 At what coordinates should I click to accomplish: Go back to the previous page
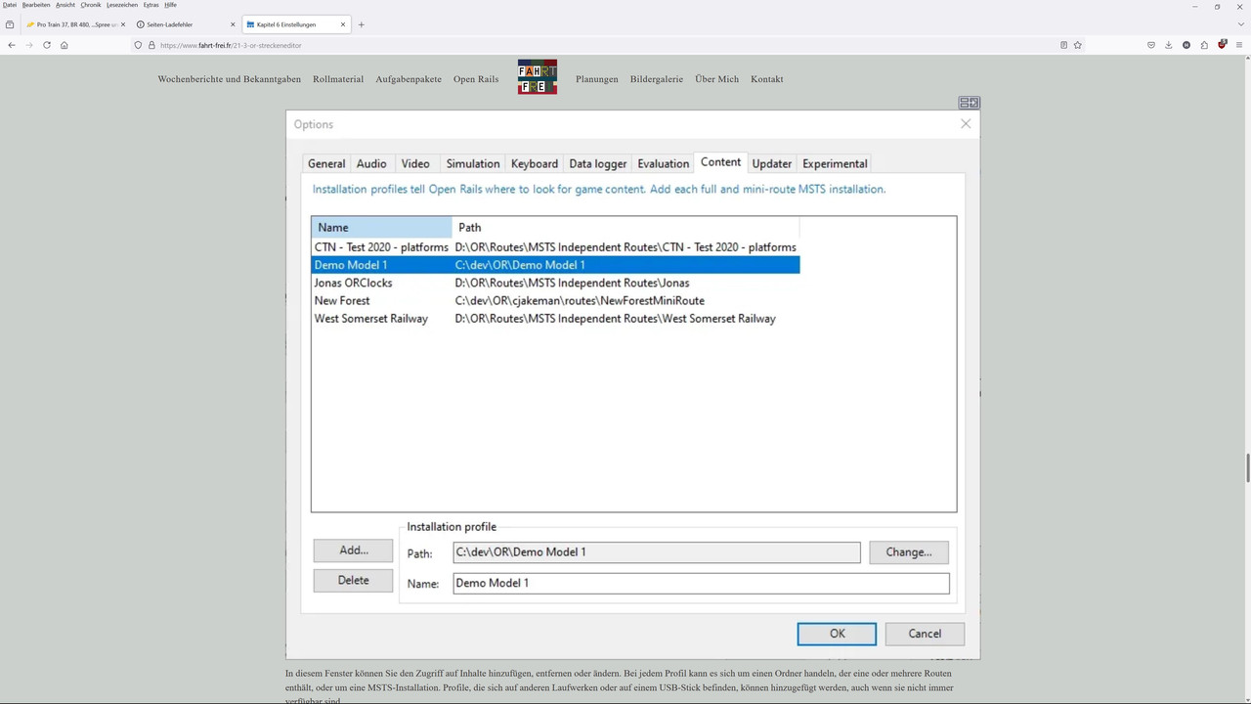tap(11, 45)
